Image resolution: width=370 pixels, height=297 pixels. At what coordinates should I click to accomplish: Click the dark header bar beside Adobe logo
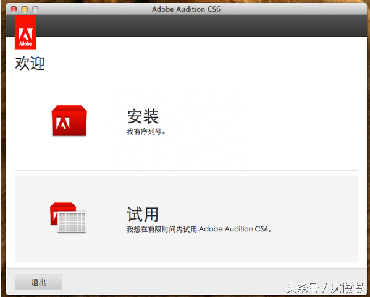[x=201, y=25]
